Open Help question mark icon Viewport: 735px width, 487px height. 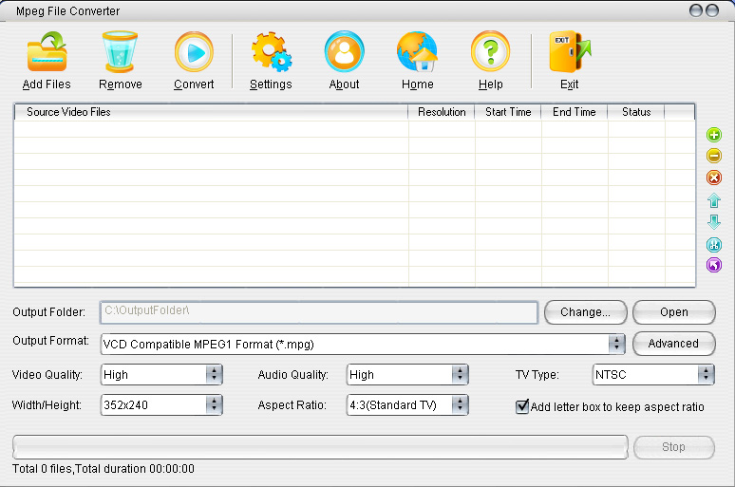pos(490,51)
